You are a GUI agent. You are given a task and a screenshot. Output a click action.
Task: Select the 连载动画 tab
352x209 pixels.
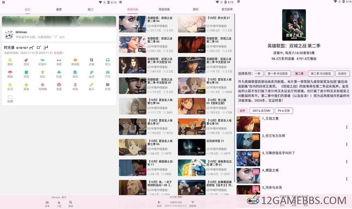[133, 9]
